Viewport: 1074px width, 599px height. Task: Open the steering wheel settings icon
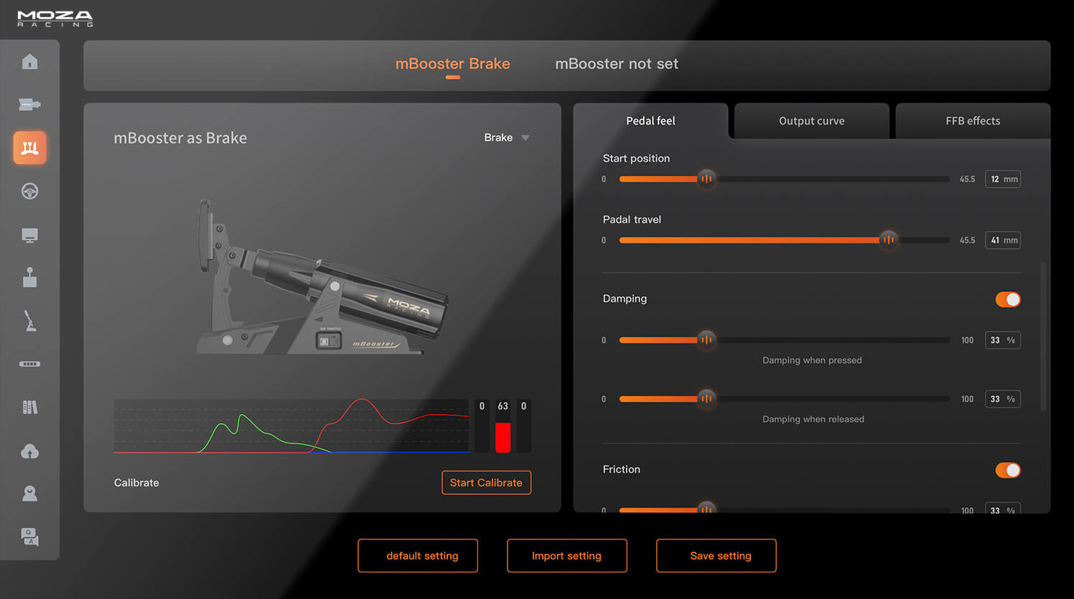click(29, 191)
